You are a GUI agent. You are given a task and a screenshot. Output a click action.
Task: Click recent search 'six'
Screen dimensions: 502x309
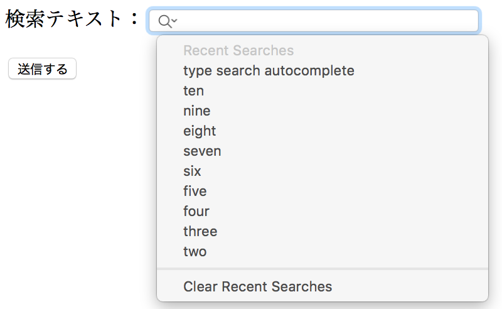click(x=192, y=171)
